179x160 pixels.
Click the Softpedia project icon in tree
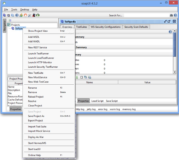point(13,28)
